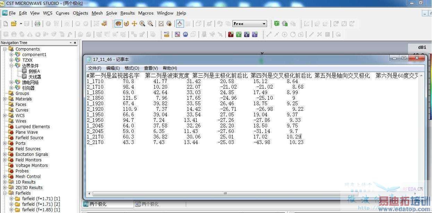The width and height of the screenshot is (432, 213).
Task: Expand the 馈电网络 tree node
Action: [11, 82]
